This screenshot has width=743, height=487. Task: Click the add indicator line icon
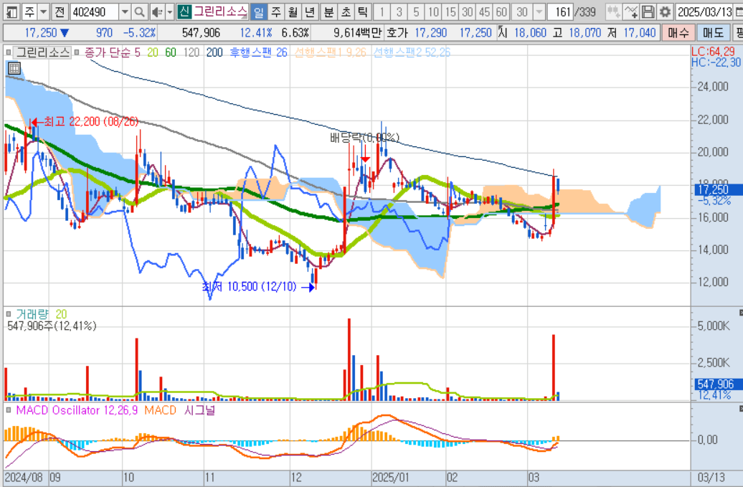click(x=631, y=11)
